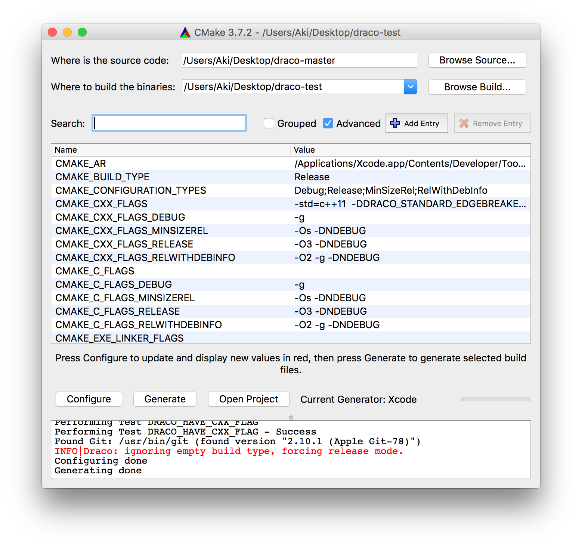The width and height of the screenshot is (582, 548).
Task: Click Browse Build button
Action: click(477, 87)
